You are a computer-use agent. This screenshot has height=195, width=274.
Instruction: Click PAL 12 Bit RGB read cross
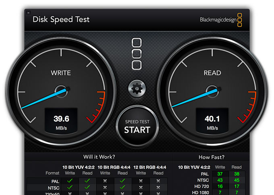[x=158, y=181]
